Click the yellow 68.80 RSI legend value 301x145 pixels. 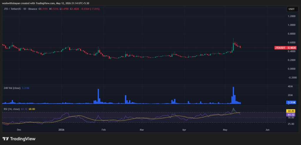pos(32,109)
